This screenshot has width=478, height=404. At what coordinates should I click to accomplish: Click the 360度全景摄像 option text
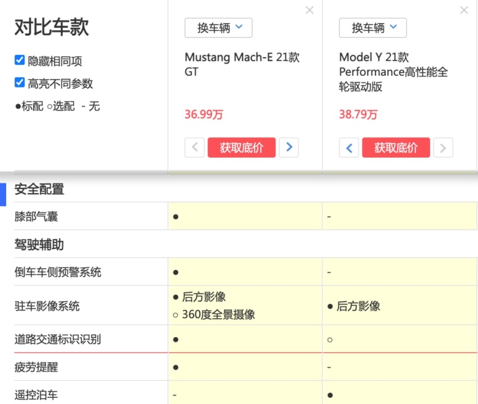click(x=218, y=315)
